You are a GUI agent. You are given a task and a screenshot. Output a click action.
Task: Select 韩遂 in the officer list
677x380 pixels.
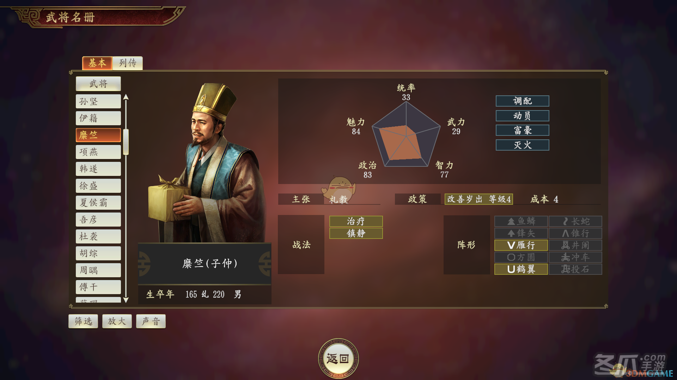(x=98, y=169)
